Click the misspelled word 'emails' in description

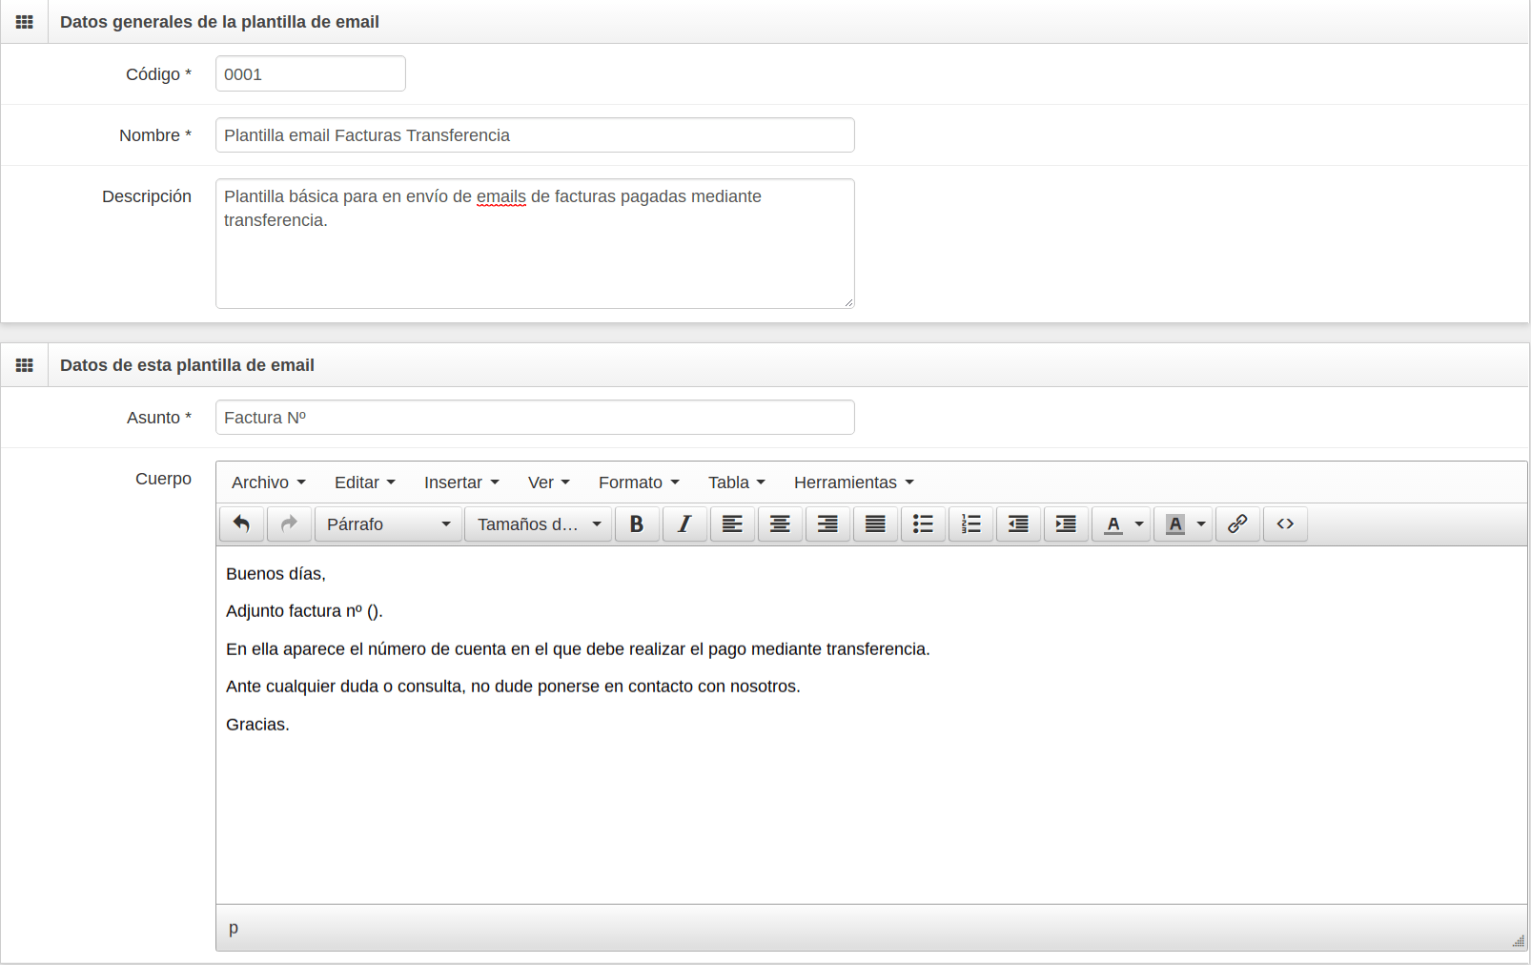point(501,196)
